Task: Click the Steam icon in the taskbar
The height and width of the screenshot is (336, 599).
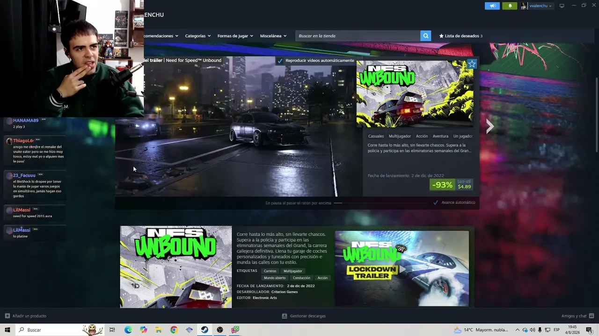Action: tap(205, 330)
